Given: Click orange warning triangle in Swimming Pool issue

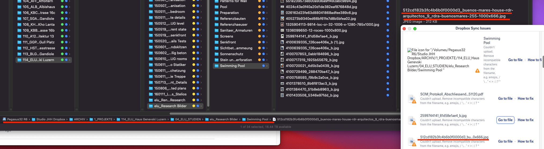Looking at the screenshot, I should [x=477, y=71].
